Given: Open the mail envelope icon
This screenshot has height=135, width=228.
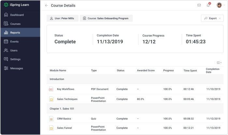Looking at the screenshot, I should pyautogui.click(x=199, y=5).
